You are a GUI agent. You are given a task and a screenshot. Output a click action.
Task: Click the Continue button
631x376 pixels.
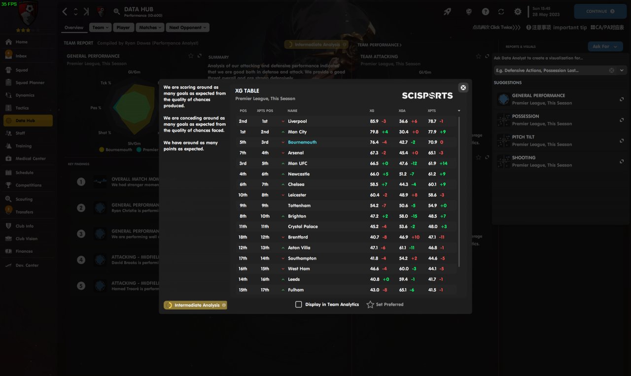click(600, 11)
